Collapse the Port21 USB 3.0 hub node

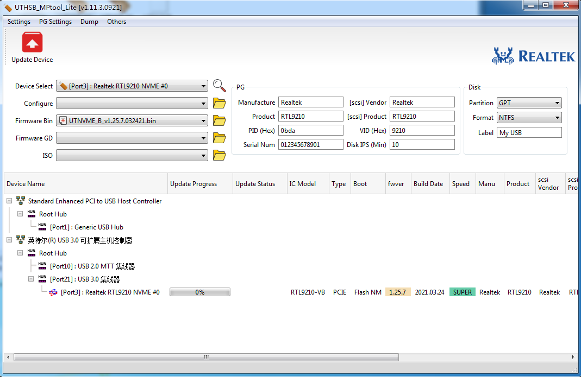[x=31, y=279]
